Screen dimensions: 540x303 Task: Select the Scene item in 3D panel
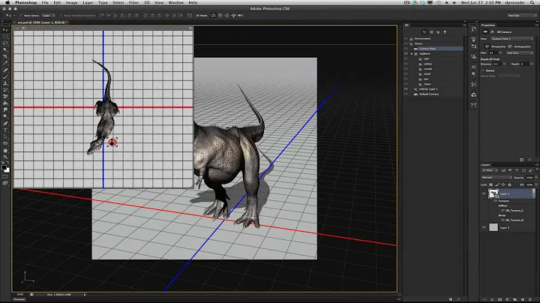click(x=418, y=43)
